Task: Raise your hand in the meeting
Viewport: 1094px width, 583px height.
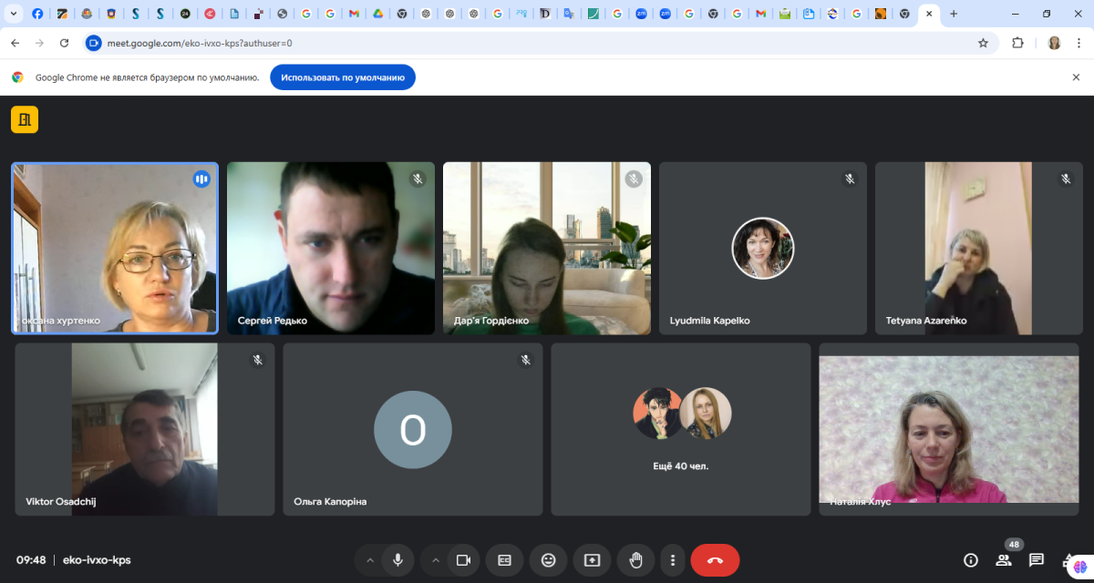Action: tap(635, 560)
